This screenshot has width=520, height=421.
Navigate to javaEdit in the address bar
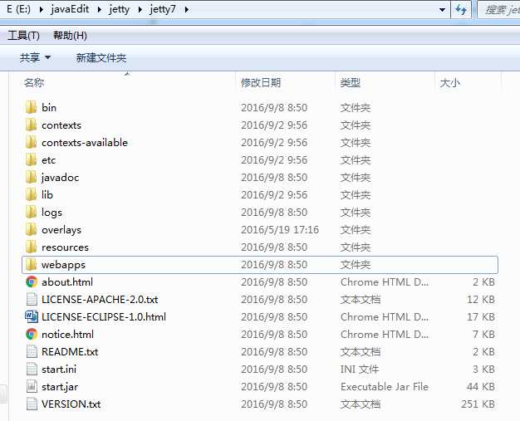(70, 9)
